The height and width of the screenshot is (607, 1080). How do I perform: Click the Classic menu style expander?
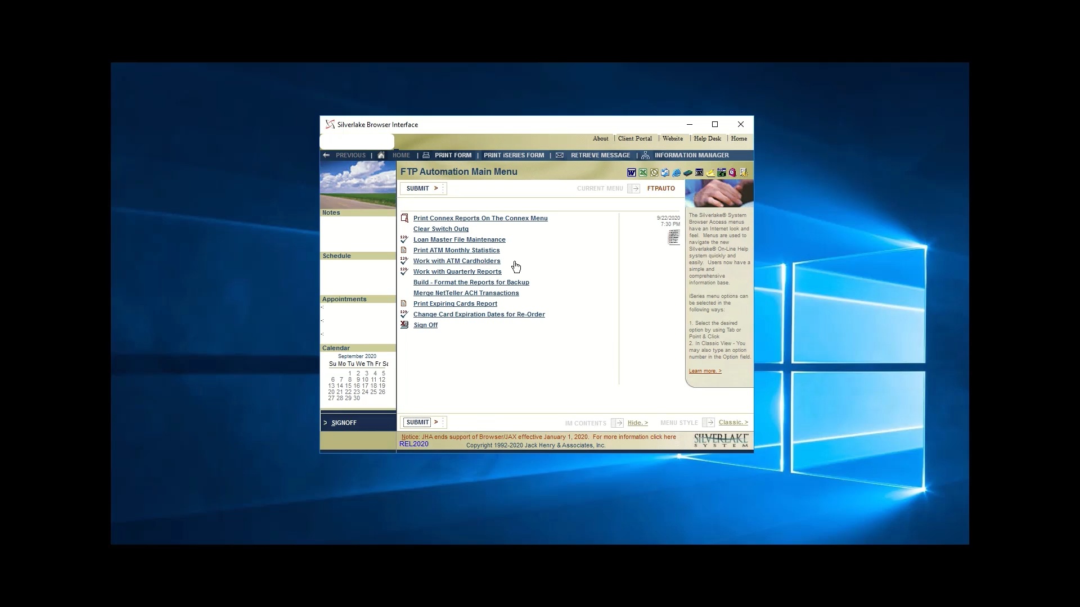tap(733, 422)
